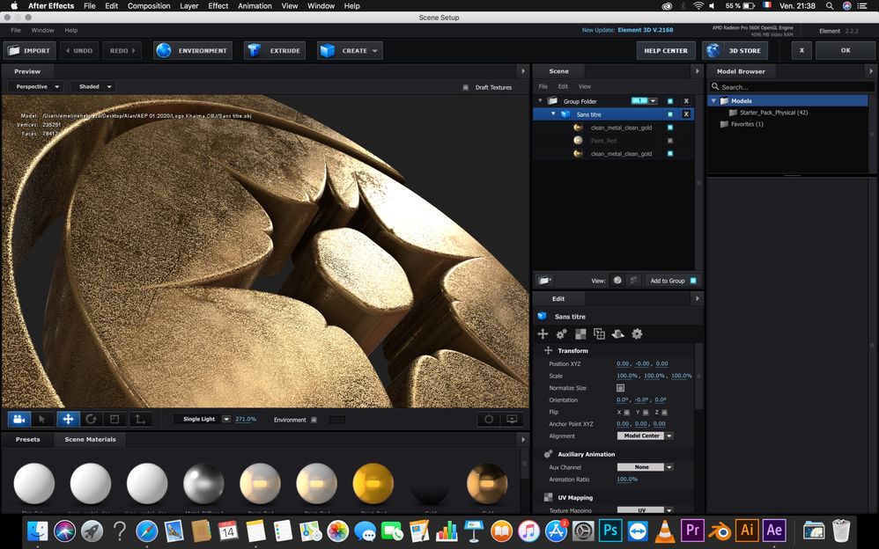Viewport: 879px width, 549px height.
Task: Collapse the Sans titre tree item
Action: 553,114
